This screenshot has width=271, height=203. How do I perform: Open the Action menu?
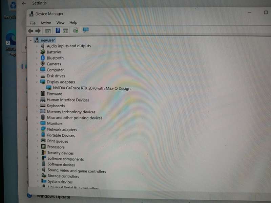click(x=46, y=23)
